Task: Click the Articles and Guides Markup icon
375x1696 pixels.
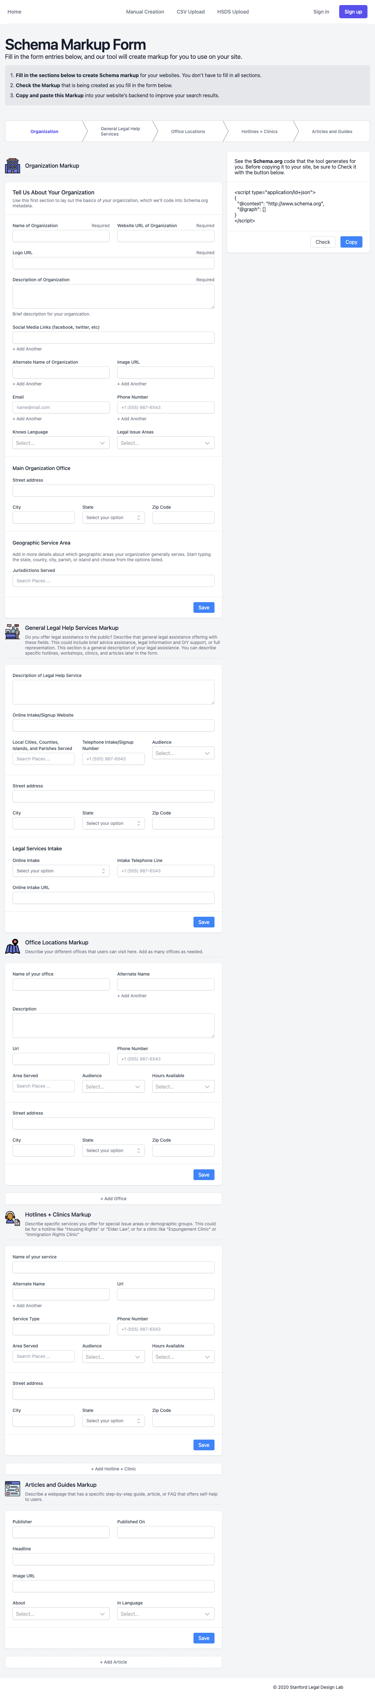Action: [x=13, y=1489]
